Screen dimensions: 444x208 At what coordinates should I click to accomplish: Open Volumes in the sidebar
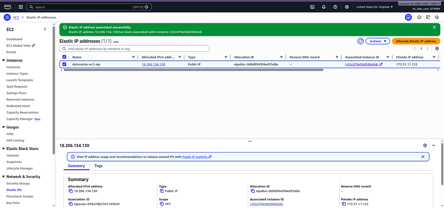[x=13, y=155]
